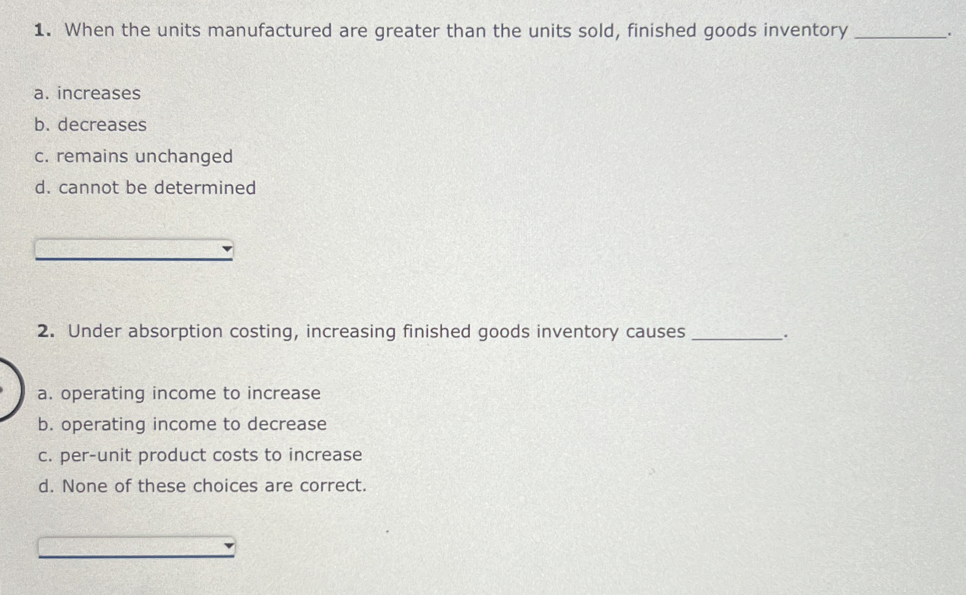Screen dimensions: 966x595
Task: Select option b. operating income to decrease
Action: [182, 424]
